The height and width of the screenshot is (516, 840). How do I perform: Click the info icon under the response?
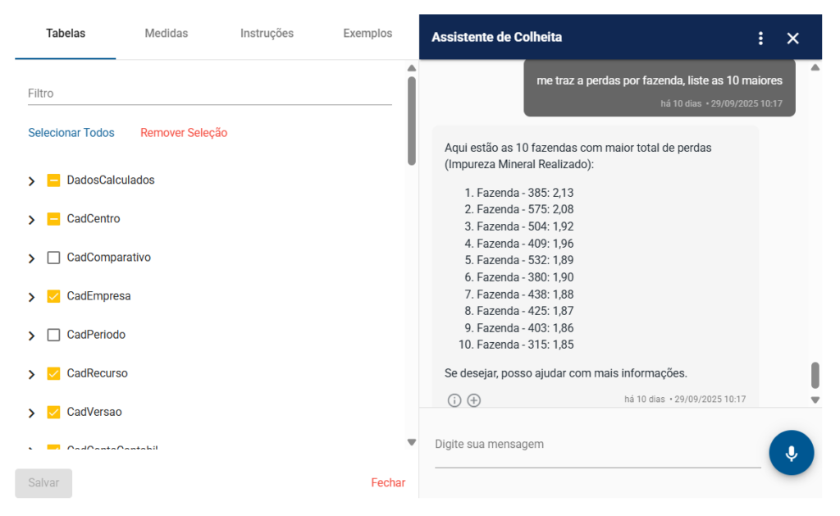click(454, 400)
